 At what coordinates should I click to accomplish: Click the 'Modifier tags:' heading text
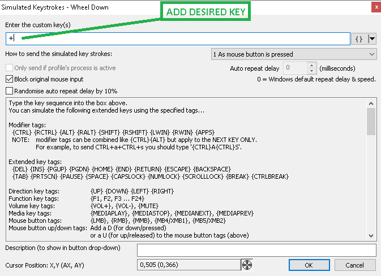click(x=27, y=125)
